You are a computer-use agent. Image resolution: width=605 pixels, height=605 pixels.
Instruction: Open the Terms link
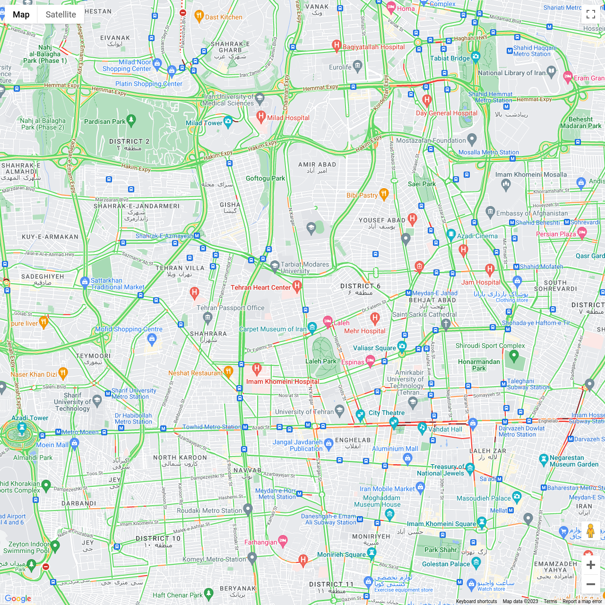pyautogui.click(x=550, y=602)
